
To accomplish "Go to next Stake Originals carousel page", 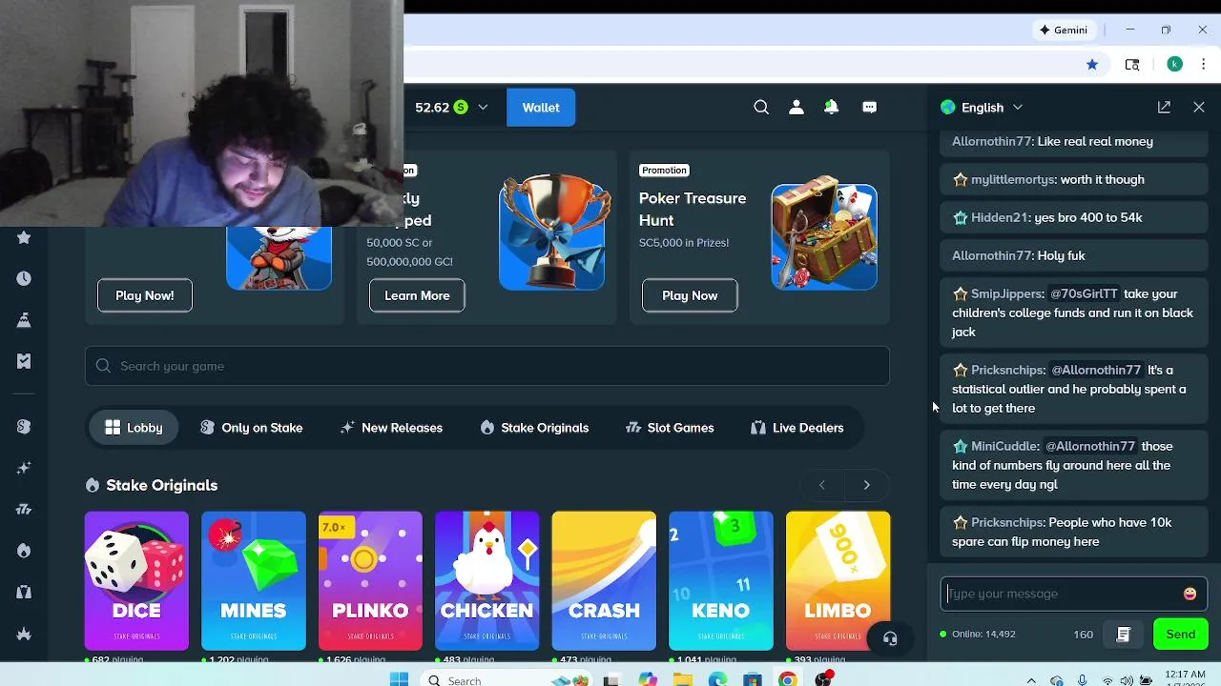I will click(866, 485).
